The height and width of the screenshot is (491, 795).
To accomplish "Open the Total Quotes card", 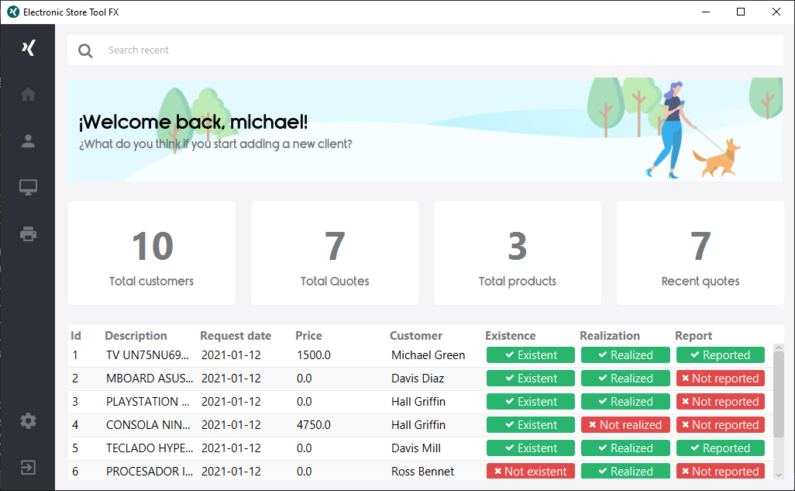I will [x=335, y=253].
